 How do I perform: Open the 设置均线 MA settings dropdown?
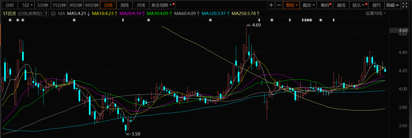(376, 13)
